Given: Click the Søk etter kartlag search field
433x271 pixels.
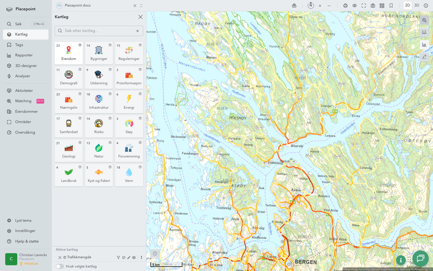Looking at the screenshot, I should coord(99,31).
